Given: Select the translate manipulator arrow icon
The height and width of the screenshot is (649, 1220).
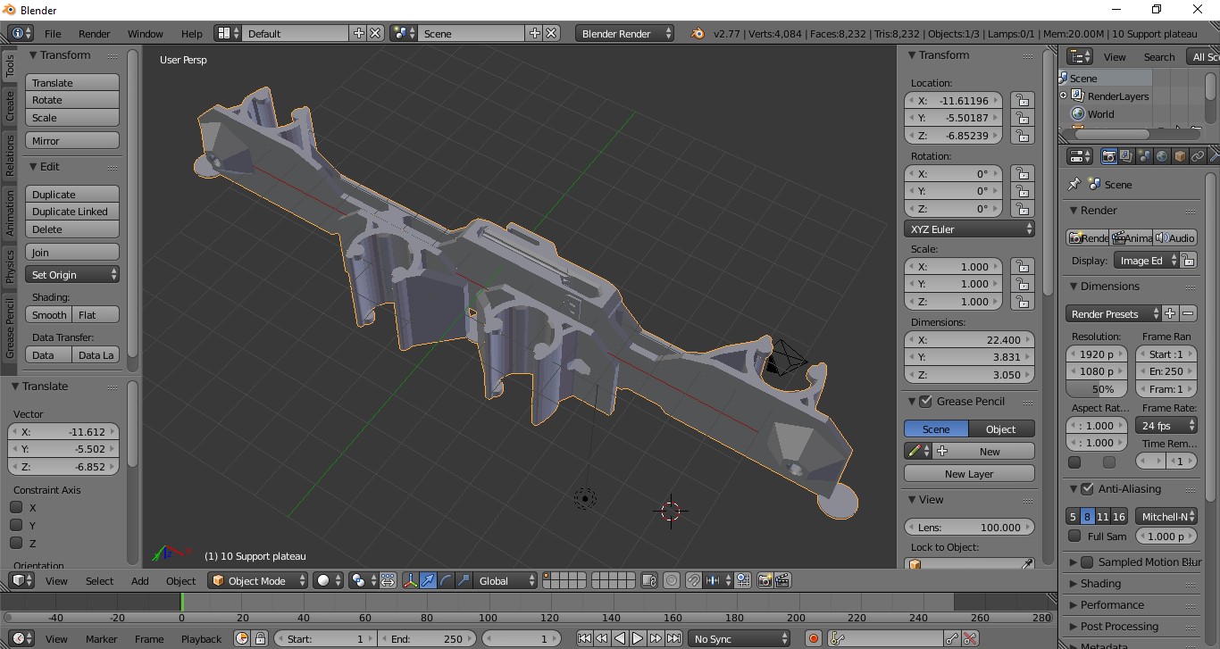Looking at the screenshot, I should 428,580.
